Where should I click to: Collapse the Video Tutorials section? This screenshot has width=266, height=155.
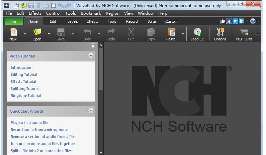pyautogui.click(x=91, y=55)
